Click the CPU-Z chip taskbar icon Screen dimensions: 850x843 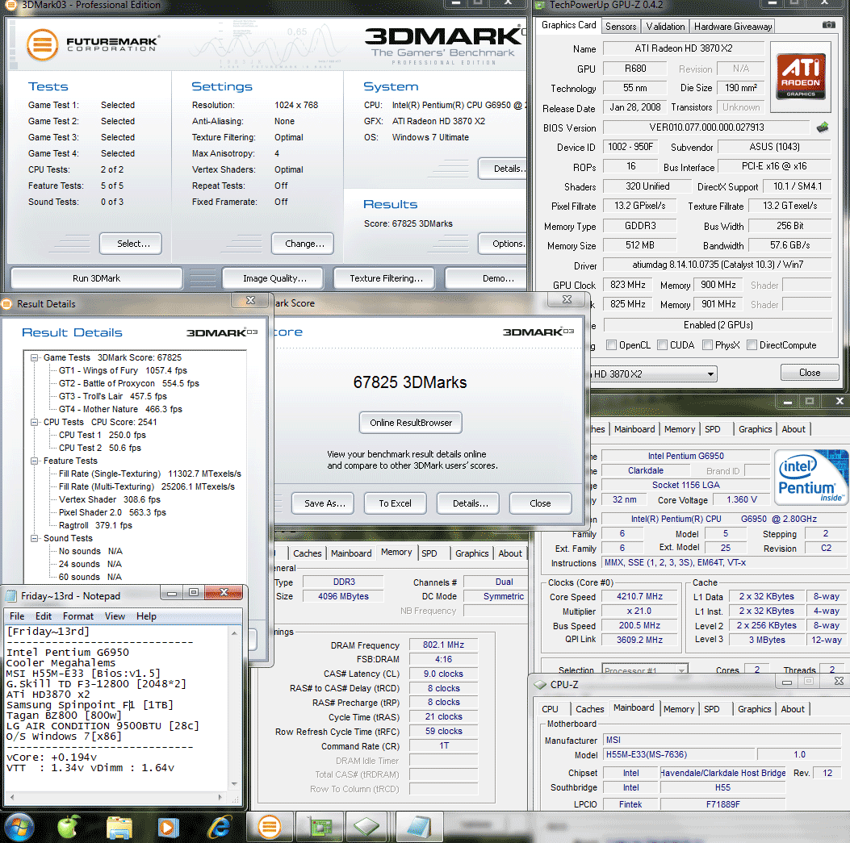pos(366,827)
